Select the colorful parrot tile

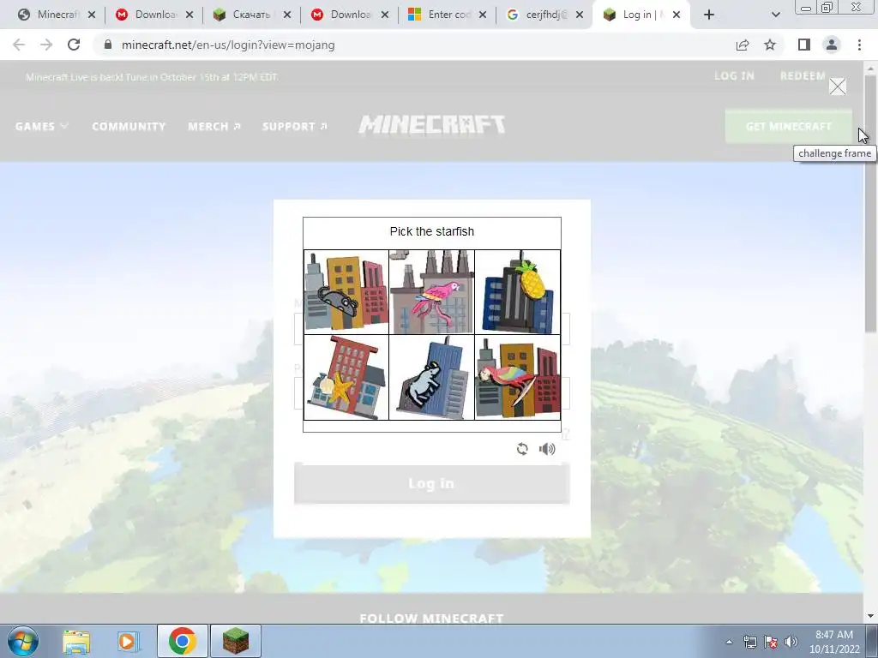[517, 378]
